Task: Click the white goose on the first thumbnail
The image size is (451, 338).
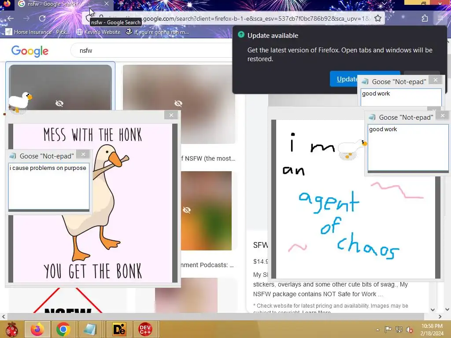Action: [19, 102]
